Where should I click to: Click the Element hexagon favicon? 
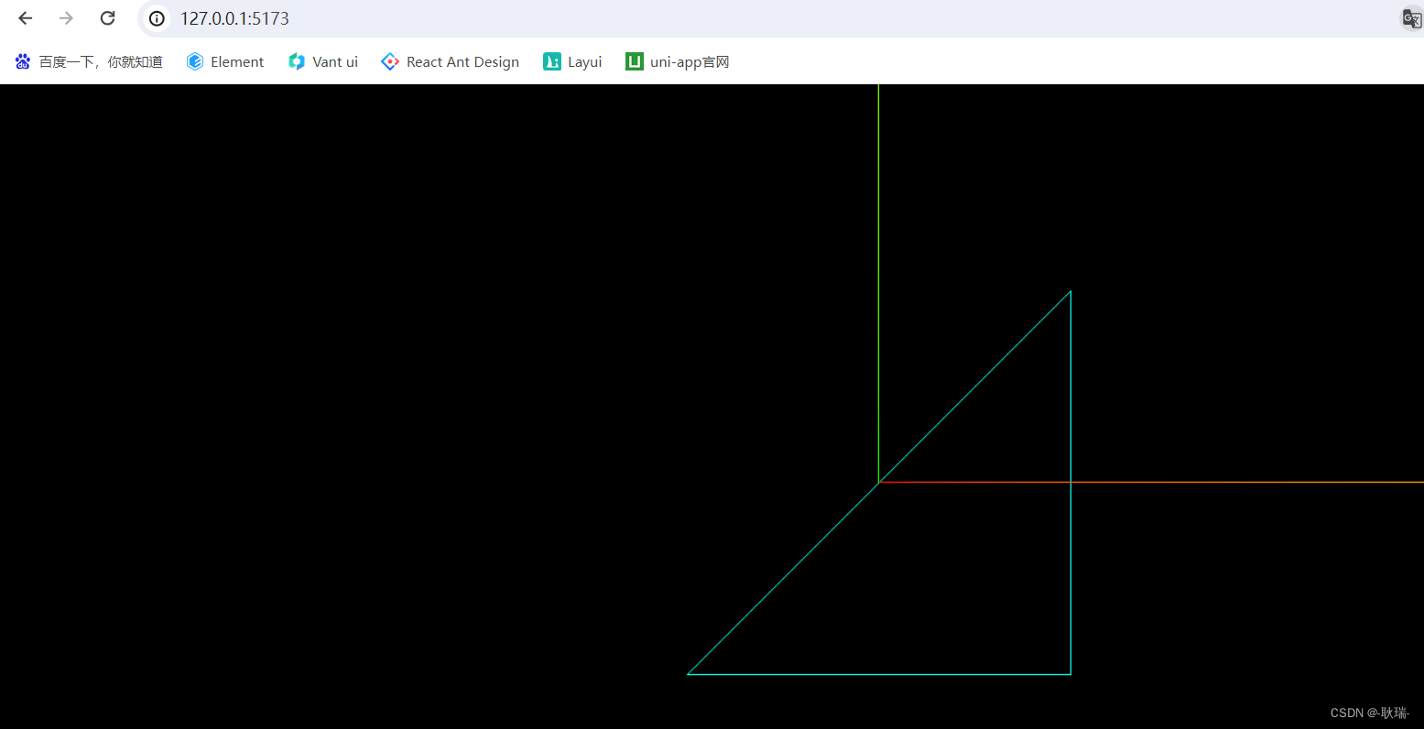[x=194, y=61]
